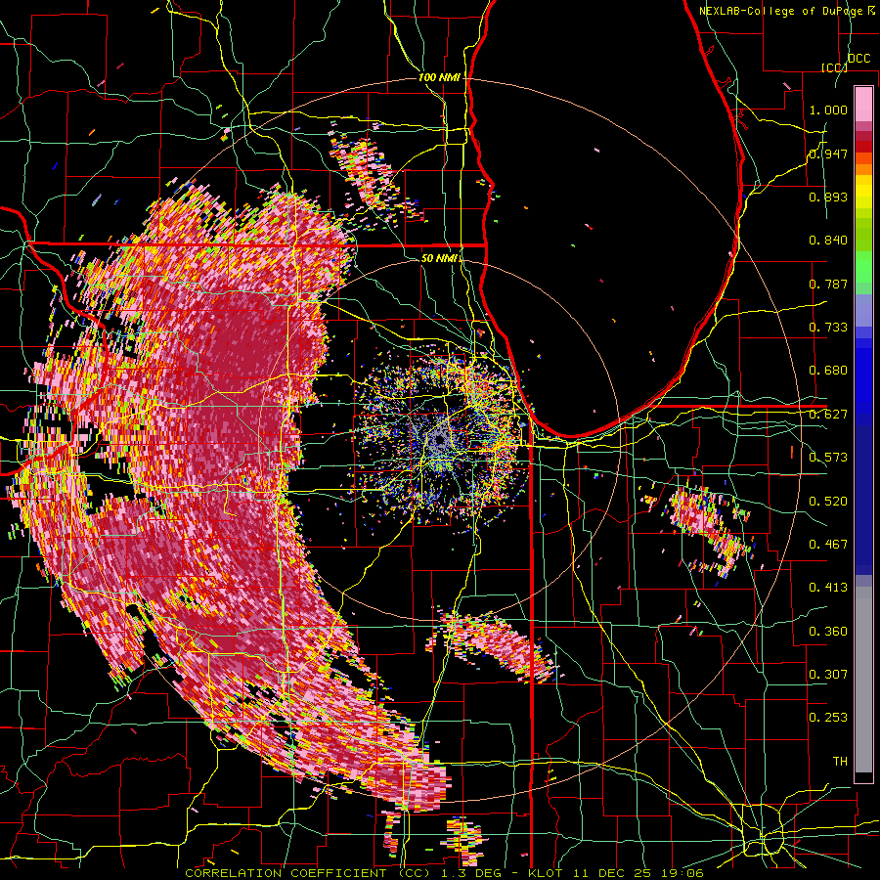Click the [CC] label above the color bar
The height and width of the screenshot is (880, 880).
[x=833, y=67]
